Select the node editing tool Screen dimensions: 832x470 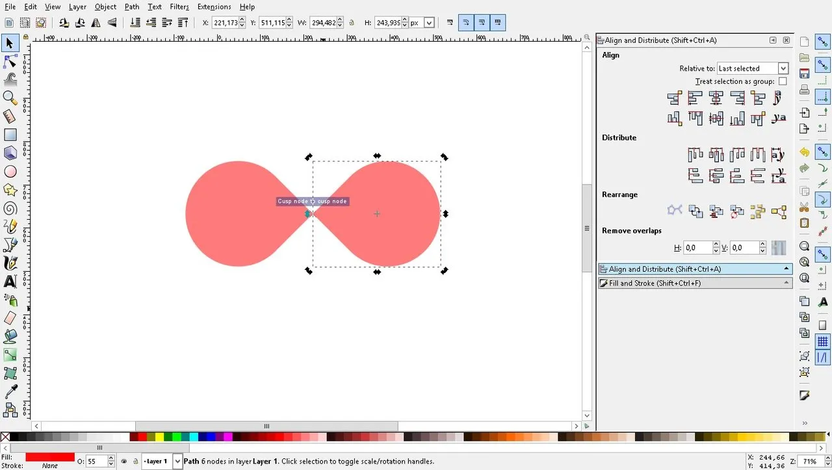[x=10, y=62]
